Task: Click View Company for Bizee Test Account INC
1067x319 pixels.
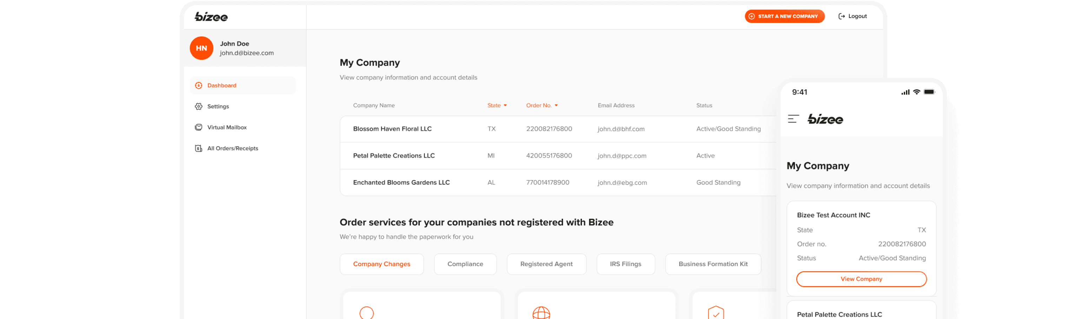Action: 862,279
